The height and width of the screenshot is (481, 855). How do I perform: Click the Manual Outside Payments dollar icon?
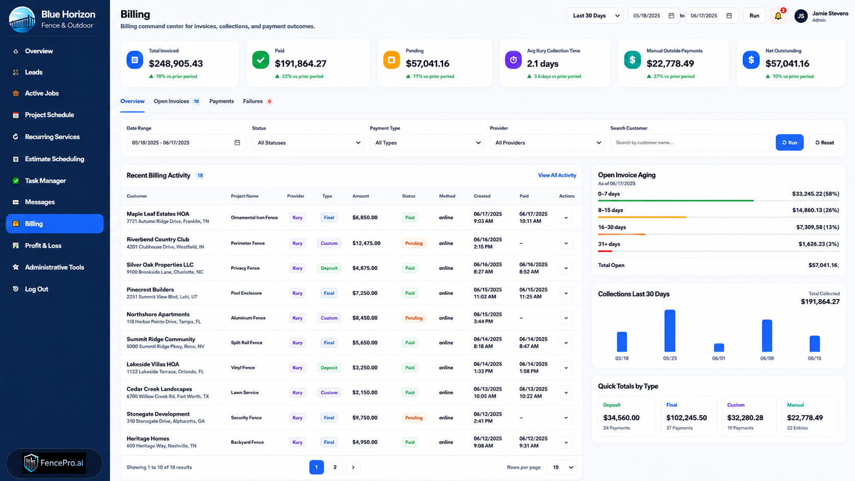(633, 60)
